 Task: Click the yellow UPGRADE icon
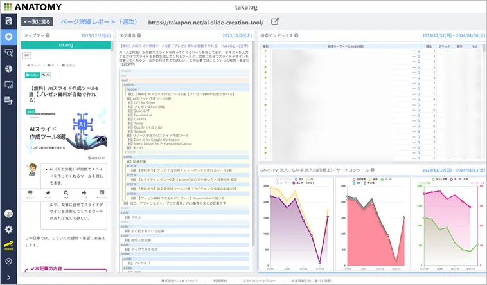[x=9, y=246]
